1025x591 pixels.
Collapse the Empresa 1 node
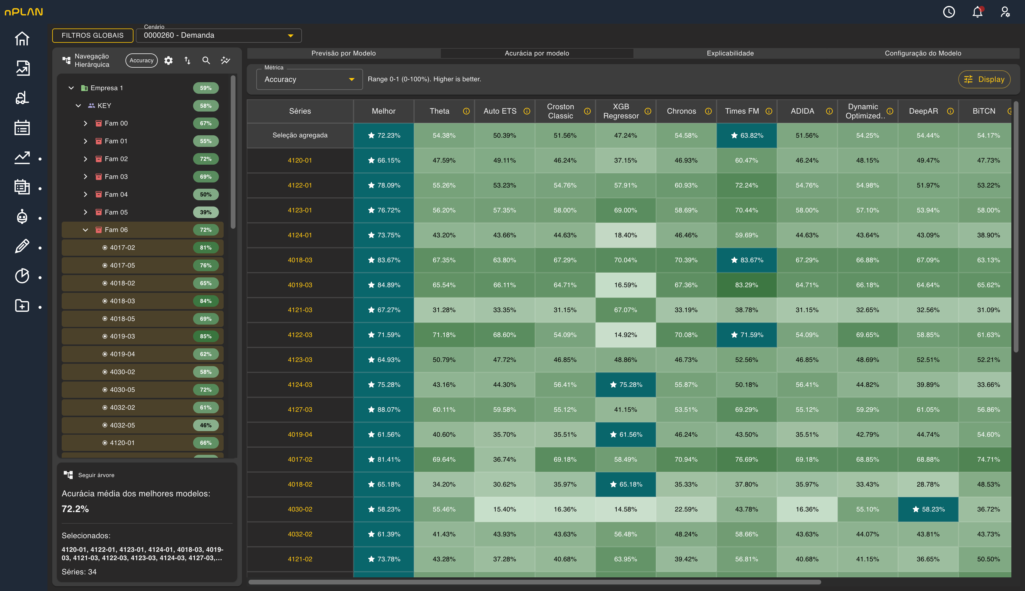[x=71, y=88]
